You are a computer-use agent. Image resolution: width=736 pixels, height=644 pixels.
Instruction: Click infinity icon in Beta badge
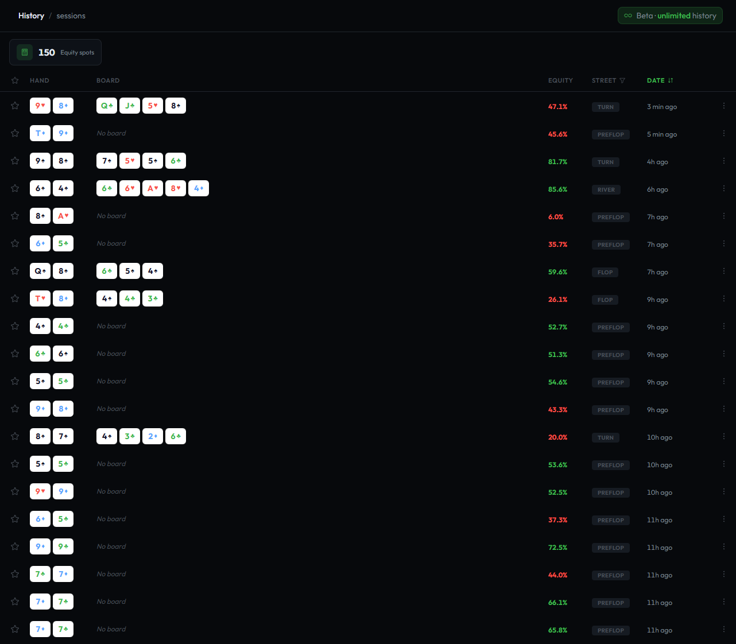pos(628,15)
